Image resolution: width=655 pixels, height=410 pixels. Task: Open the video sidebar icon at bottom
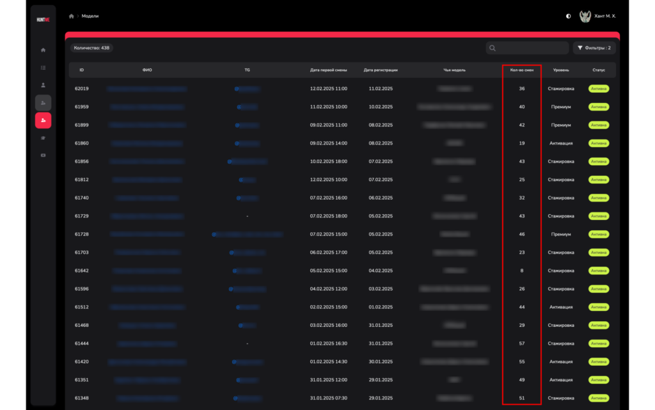point(43,155)
